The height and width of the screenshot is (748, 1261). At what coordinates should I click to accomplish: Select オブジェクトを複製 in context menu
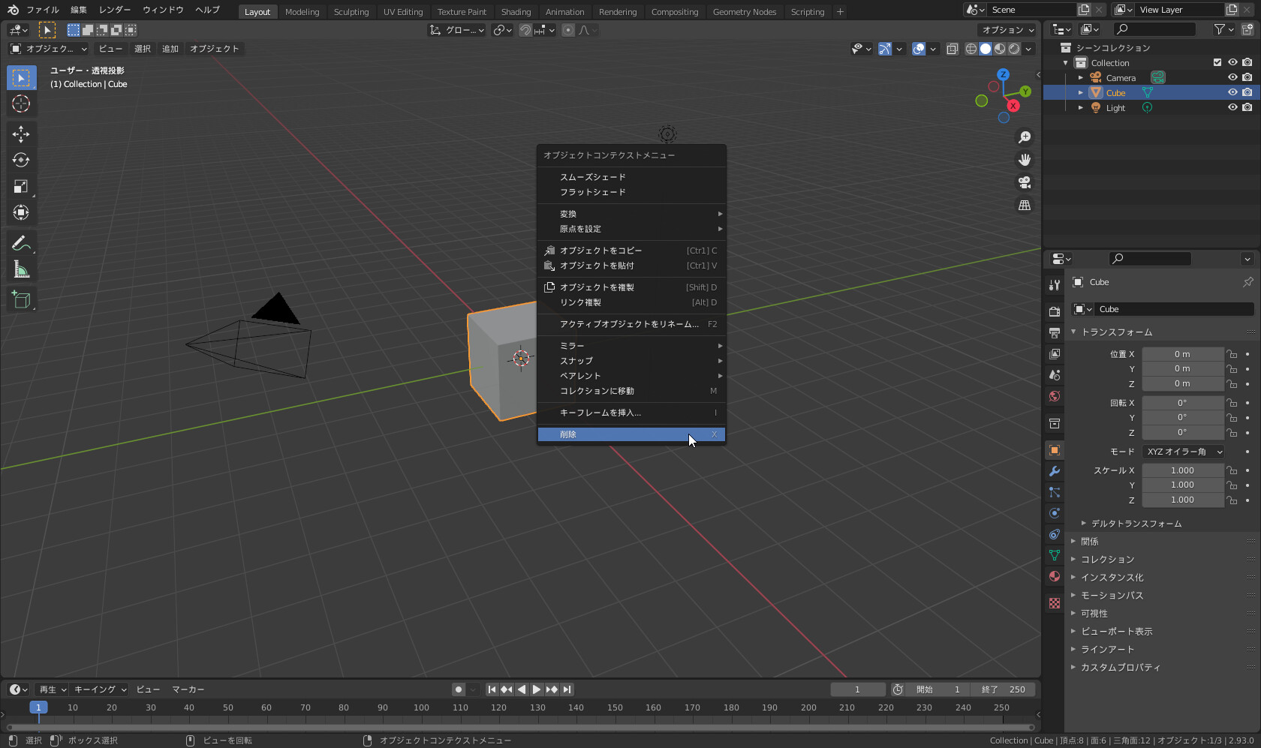631,287
